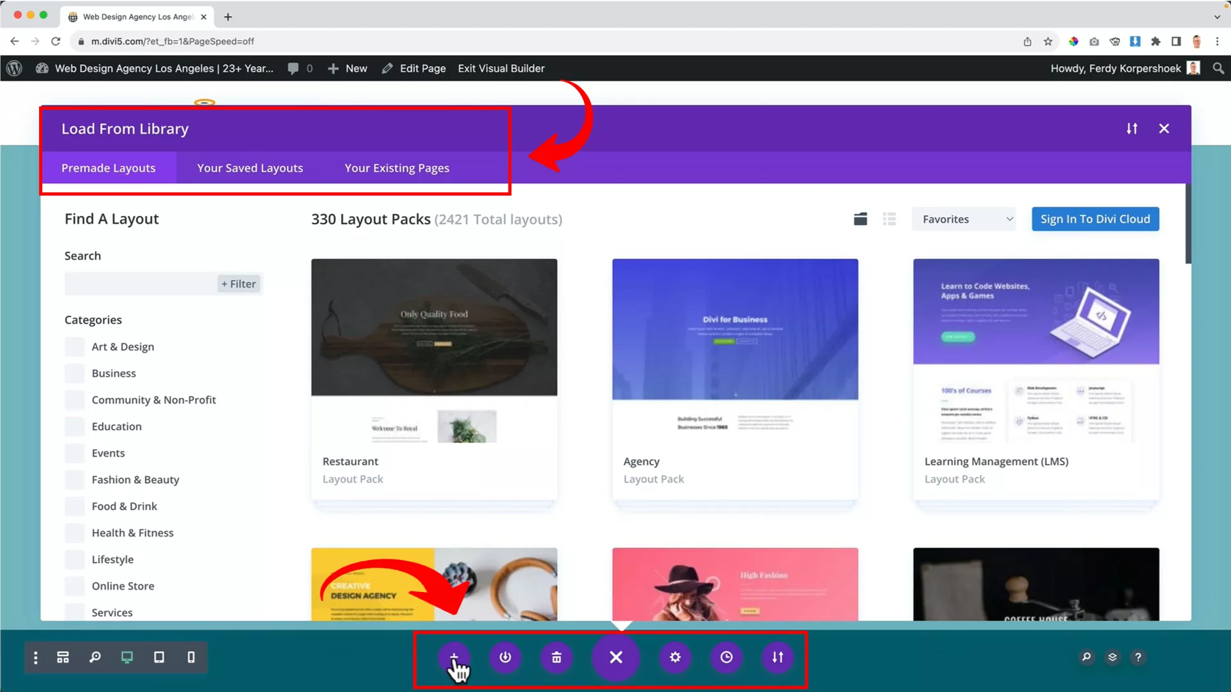Switch to Your Saved Layouts tab
1231x692 pixels.
(x=250, y=168)
